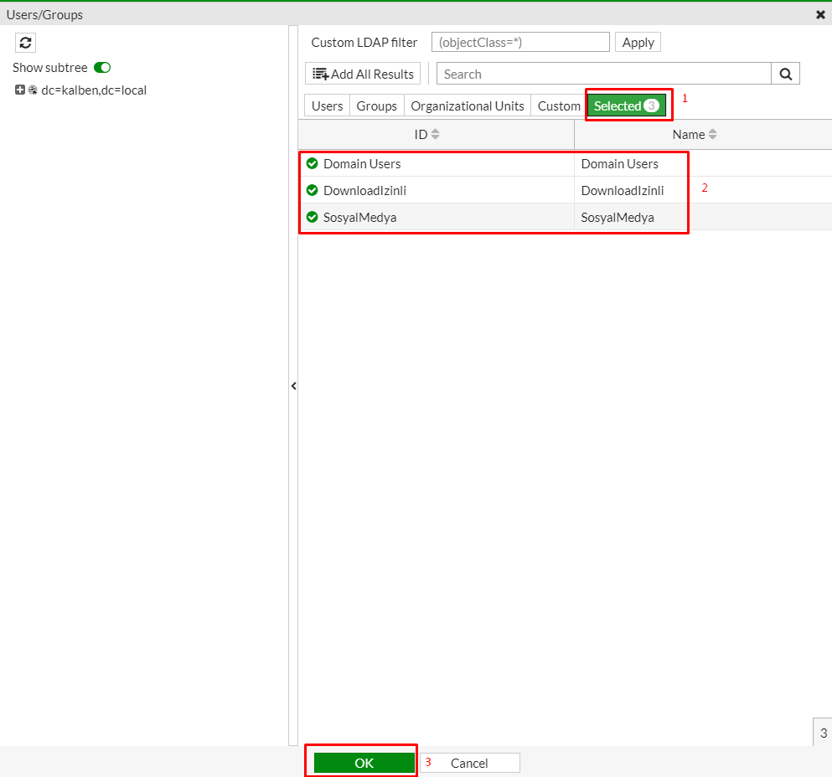Click green check icon for DownloadIzinli
This screenshot has height=777, width=832.
[312, 190]
